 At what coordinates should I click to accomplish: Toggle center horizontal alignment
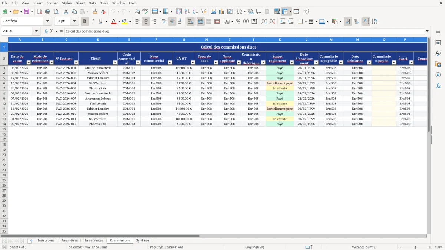coord(146,21)
